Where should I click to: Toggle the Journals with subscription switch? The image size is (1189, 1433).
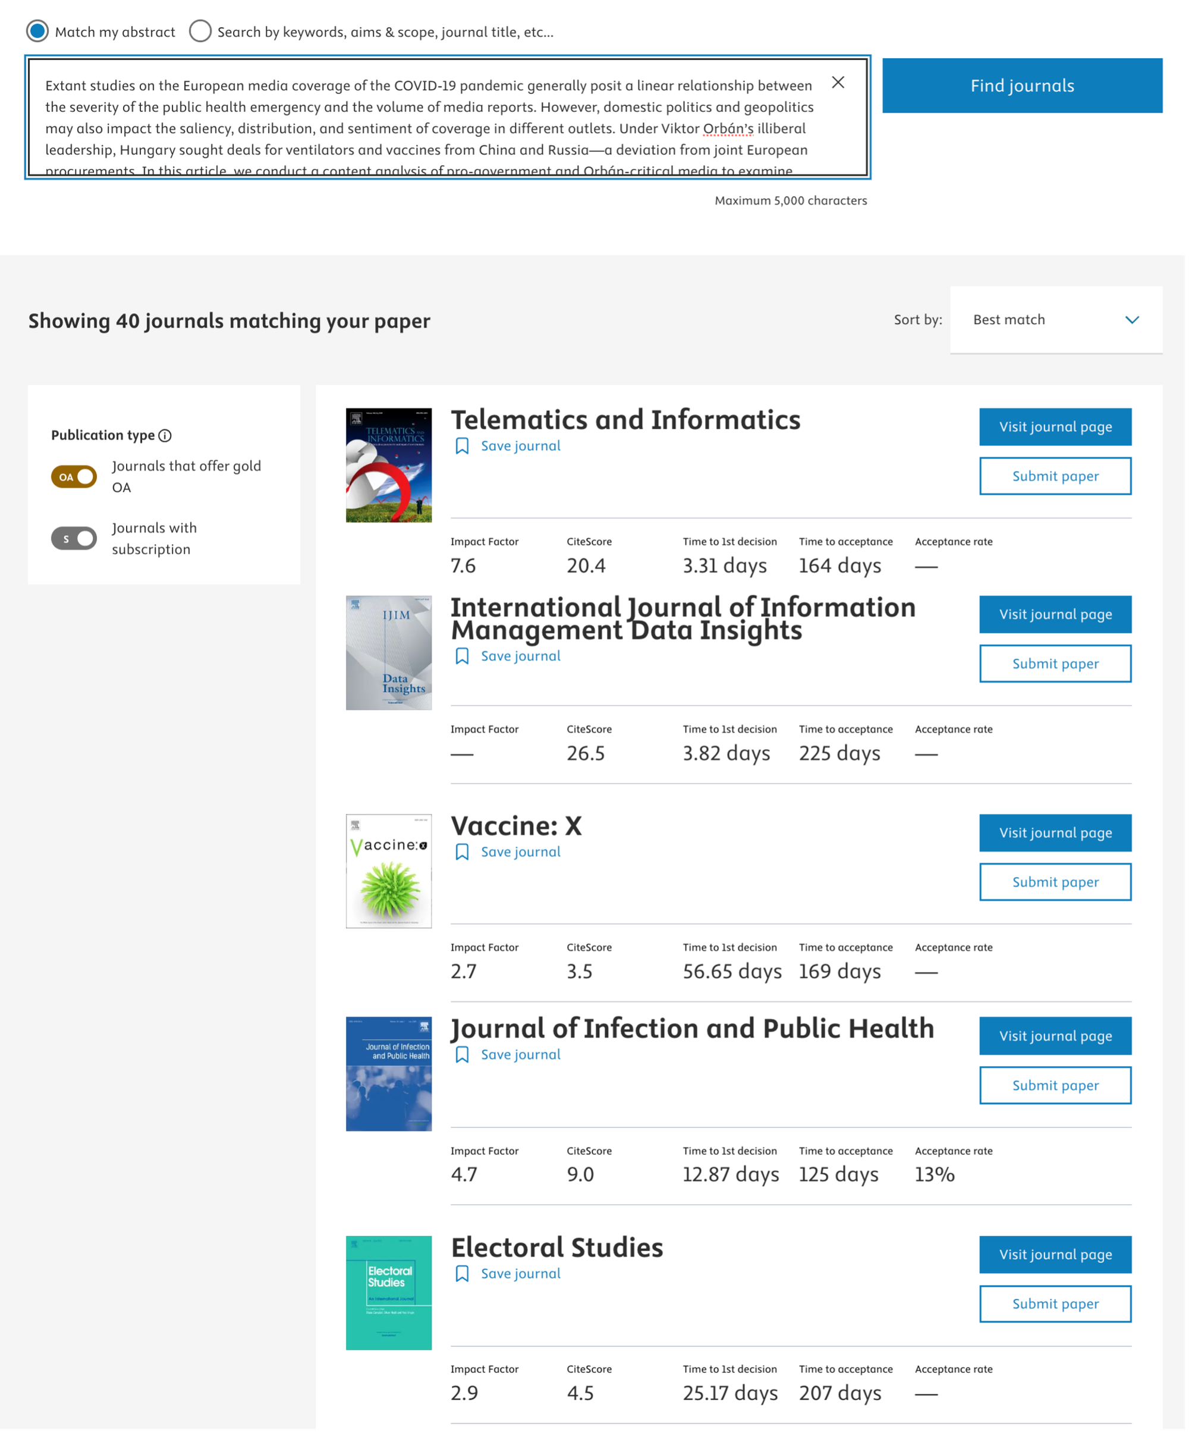[74, 540]
